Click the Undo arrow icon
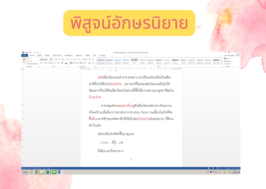The image size is (266, 189). pos(30,52)
